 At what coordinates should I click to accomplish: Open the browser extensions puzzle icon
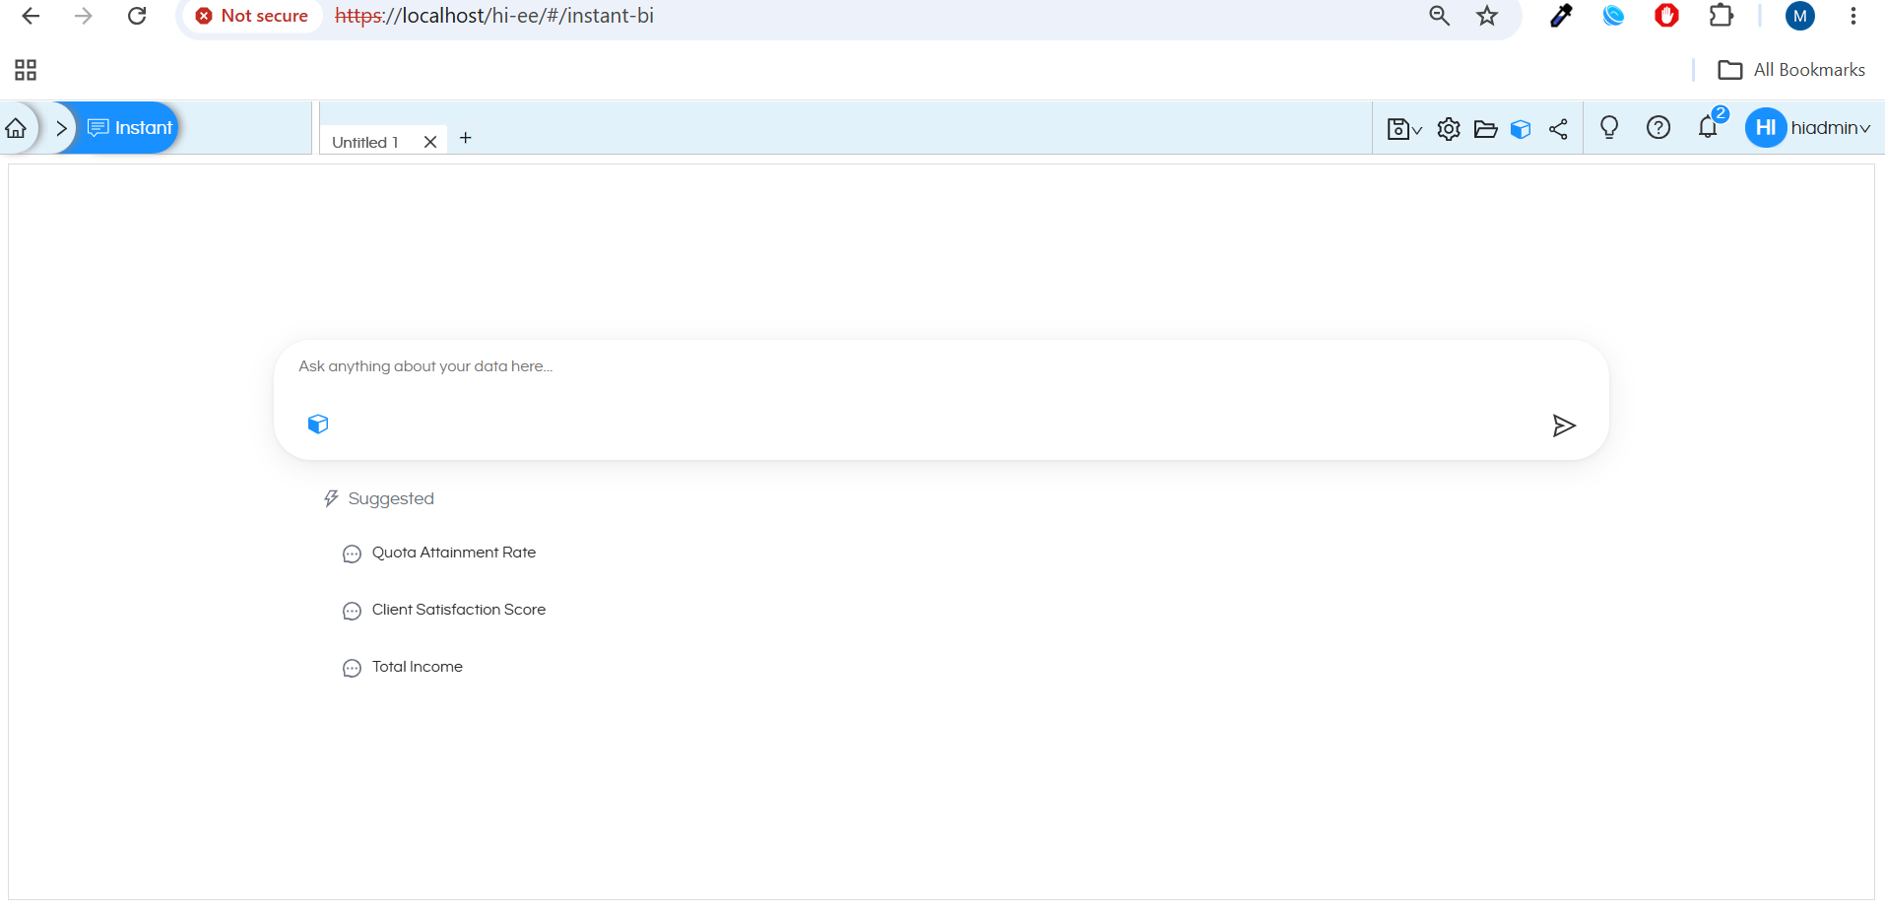click(1722, 16)
